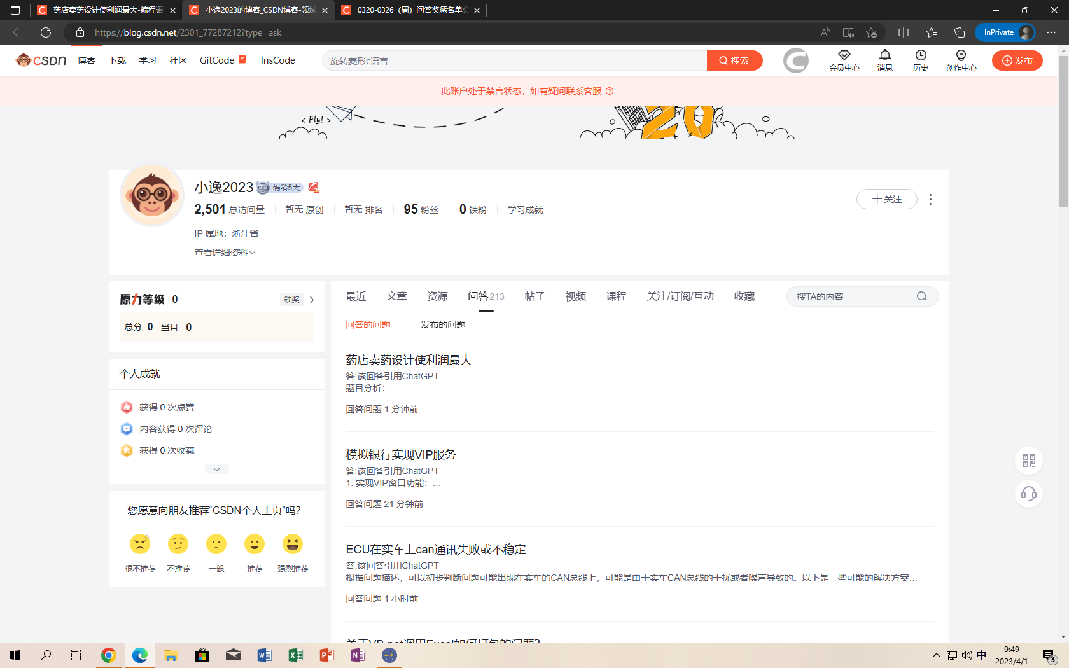Screen dimensions: 1069x668
Task: Select the 推荐 smiling face
Action: [255, 544]
